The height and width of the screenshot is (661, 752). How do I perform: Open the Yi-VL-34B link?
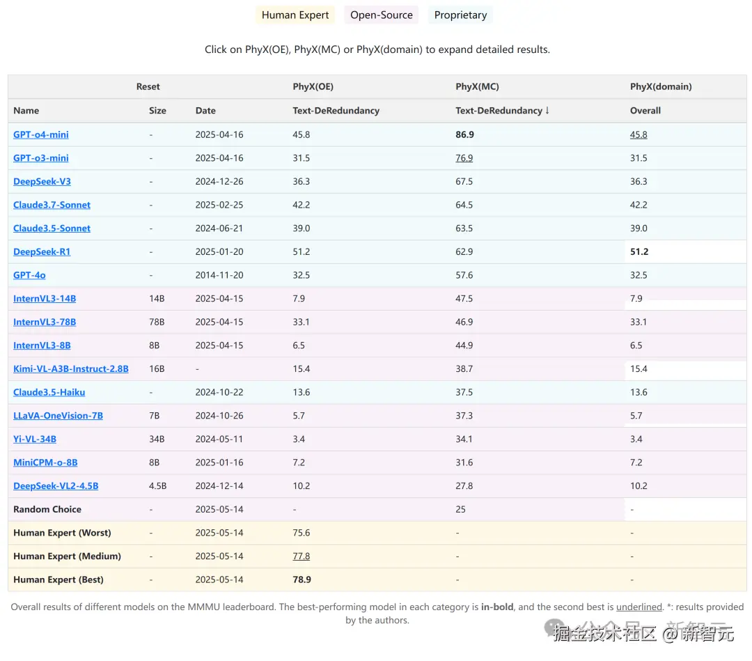(x=35, y=440)
